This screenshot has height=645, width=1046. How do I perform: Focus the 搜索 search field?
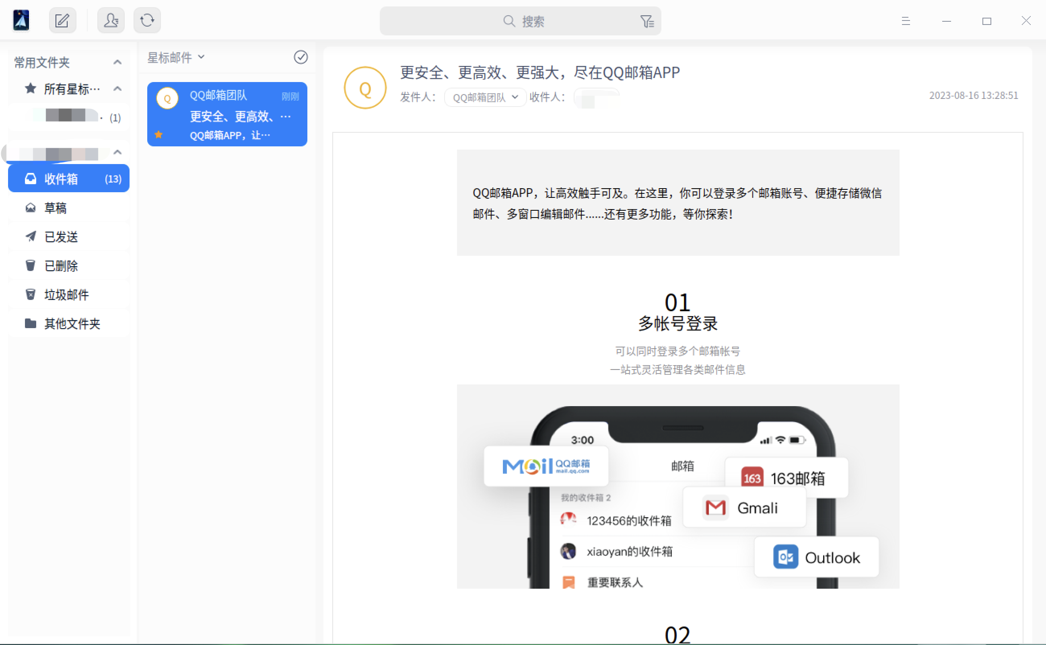pyautogui.click(x=520, y=21)
